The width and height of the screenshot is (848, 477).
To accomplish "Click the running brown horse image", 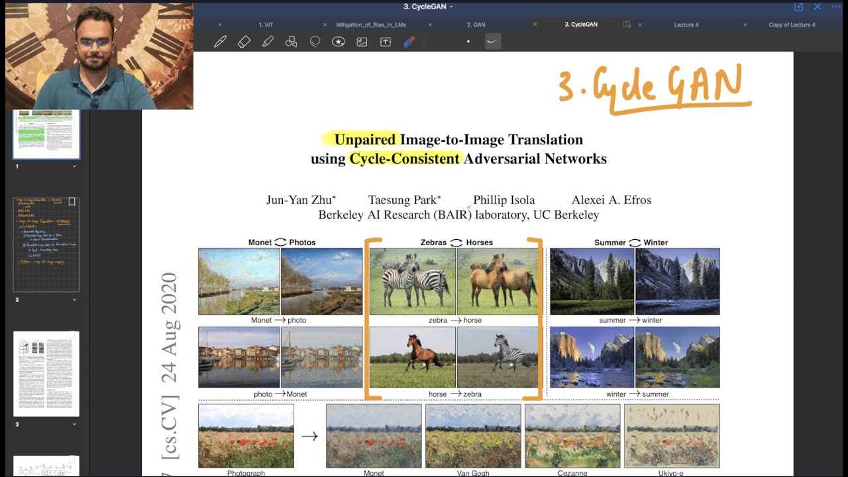I will click(x=412, y=357).
